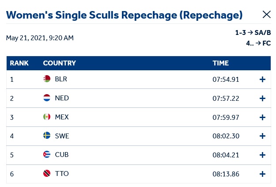
Task: Select the RANK column header
Action: click(19, 63)
